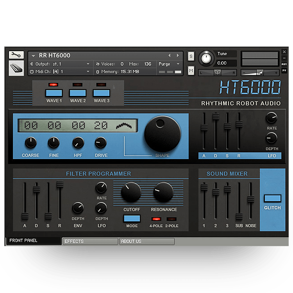This screenshot has height=293, width=293.
Task: Click the amp LFO DEPTH knob
Action: point(272,138)
